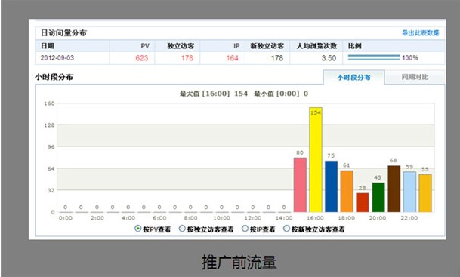Switch to the 小时段分布 tab

click(x=353, y=78)
